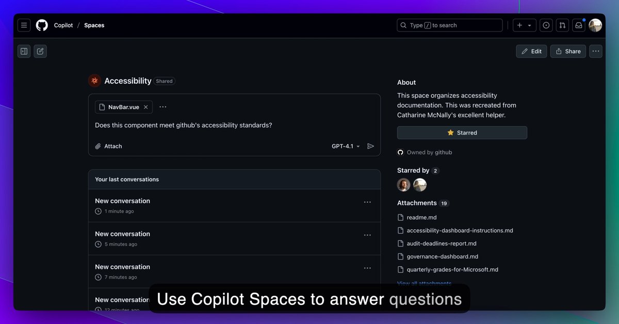The width and height of the screenshot is (619, 324).
Task: Send the prompt with the send icon
Action: tap(370, 147)
